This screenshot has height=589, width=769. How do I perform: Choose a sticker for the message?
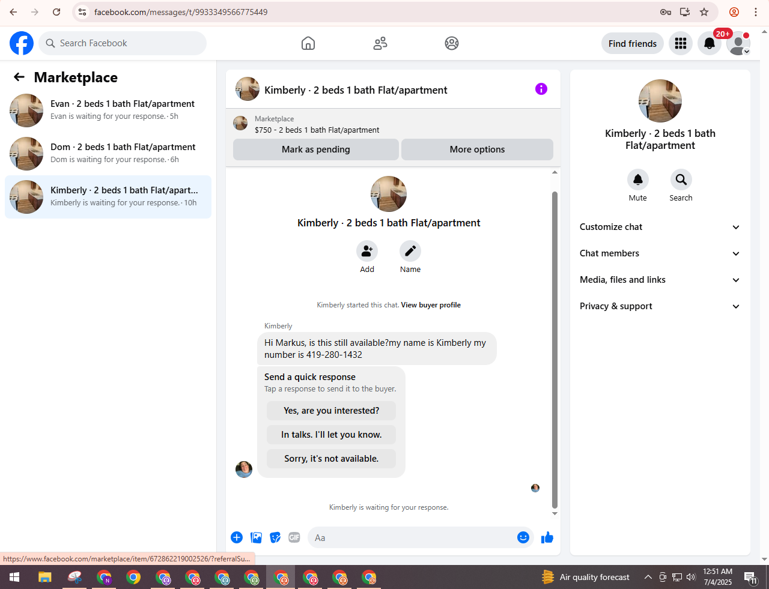275,537
